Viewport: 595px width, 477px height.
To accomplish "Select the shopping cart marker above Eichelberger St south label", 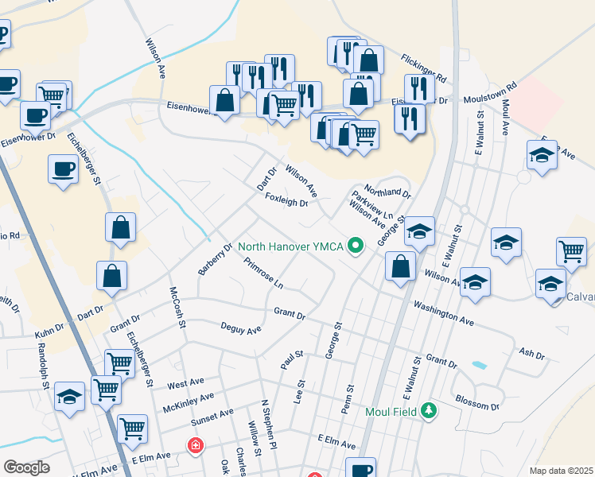I will click(x=120, y=363).
